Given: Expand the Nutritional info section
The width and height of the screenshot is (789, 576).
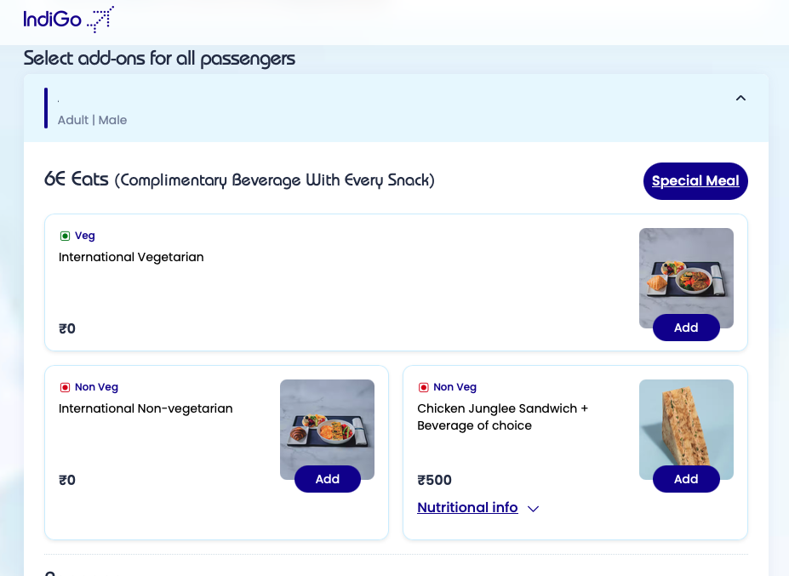Looking at the screenshot, I should tap(467, 507).
